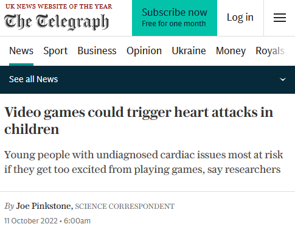This screenshot has height=235, width=295.
Task: Click the Log in link
Action: coord(240,18)
